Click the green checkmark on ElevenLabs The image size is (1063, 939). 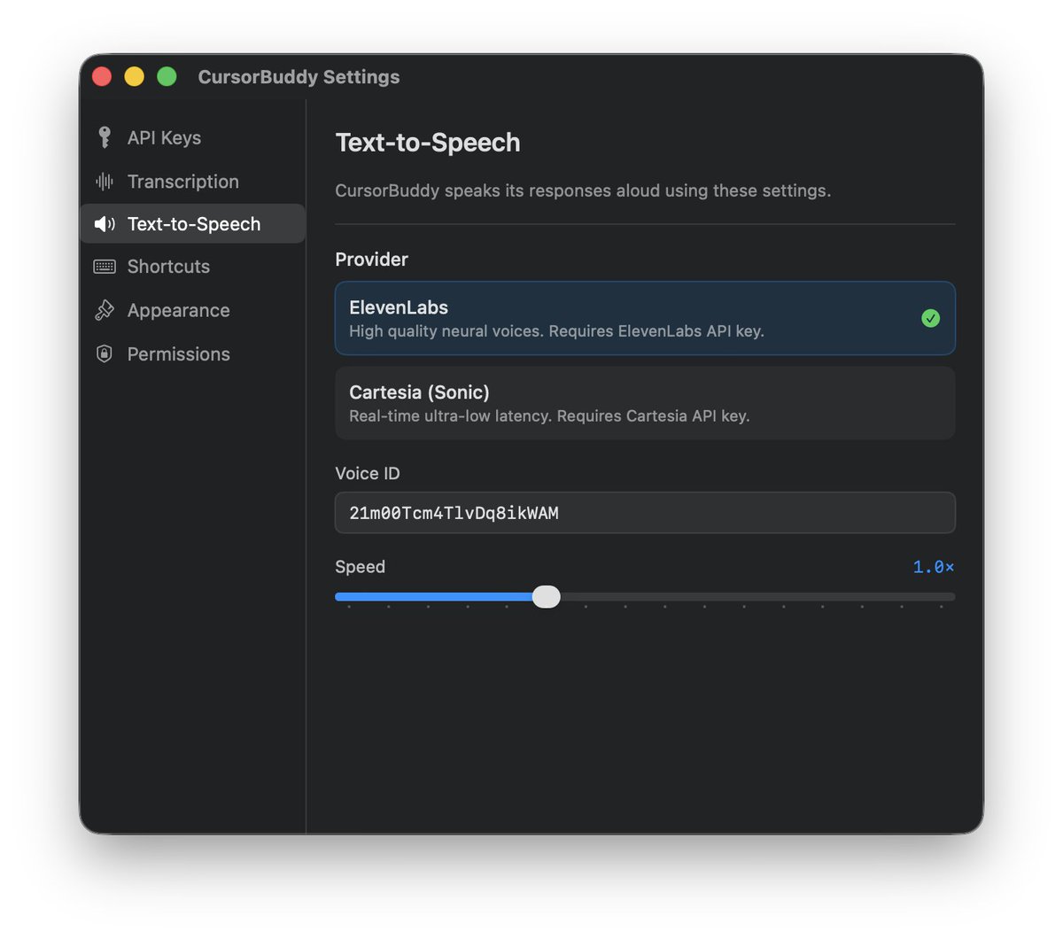pos(930,318)
